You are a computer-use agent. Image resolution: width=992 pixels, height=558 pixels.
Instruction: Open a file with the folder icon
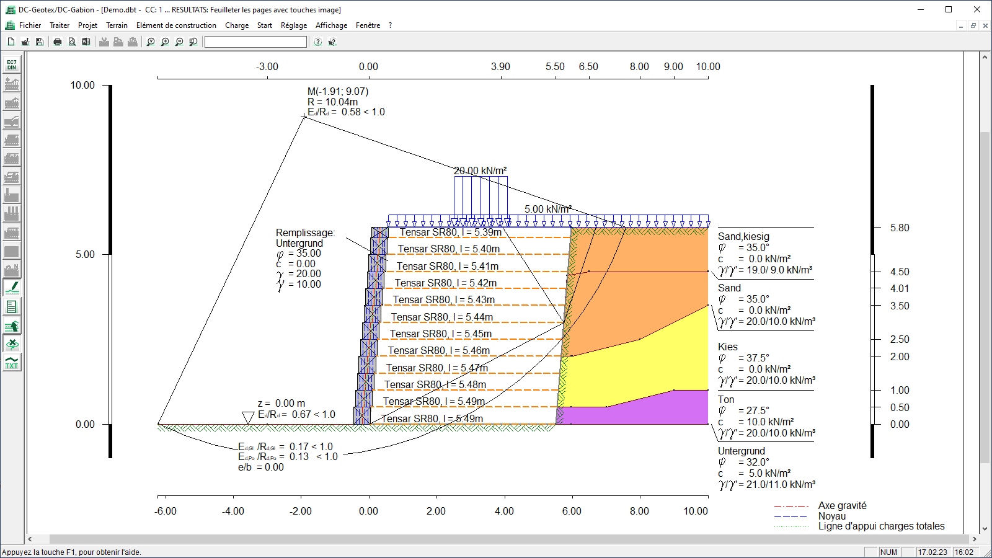[25, 42]
